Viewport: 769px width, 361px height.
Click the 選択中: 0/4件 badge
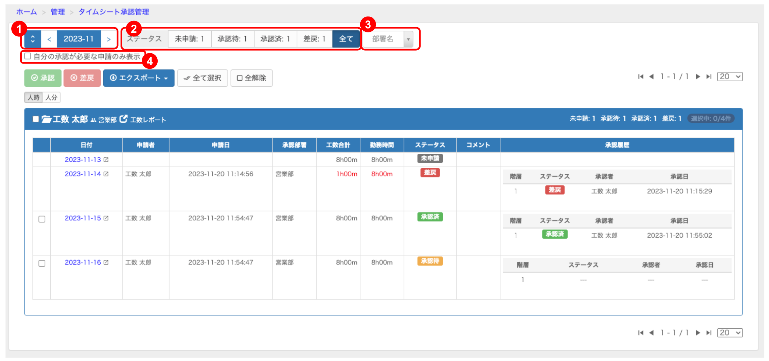711,119
